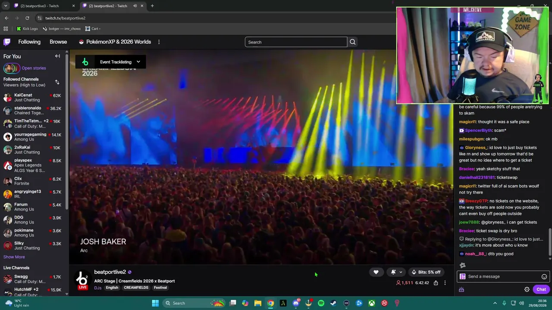Click the Twitch search field
The height and width of the screenshot is (310, 552).
[x=296, y=42]
